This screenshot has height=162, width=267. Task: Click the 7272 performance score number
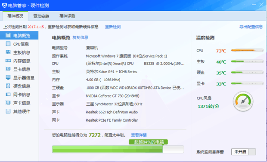(x=95, y=135)
